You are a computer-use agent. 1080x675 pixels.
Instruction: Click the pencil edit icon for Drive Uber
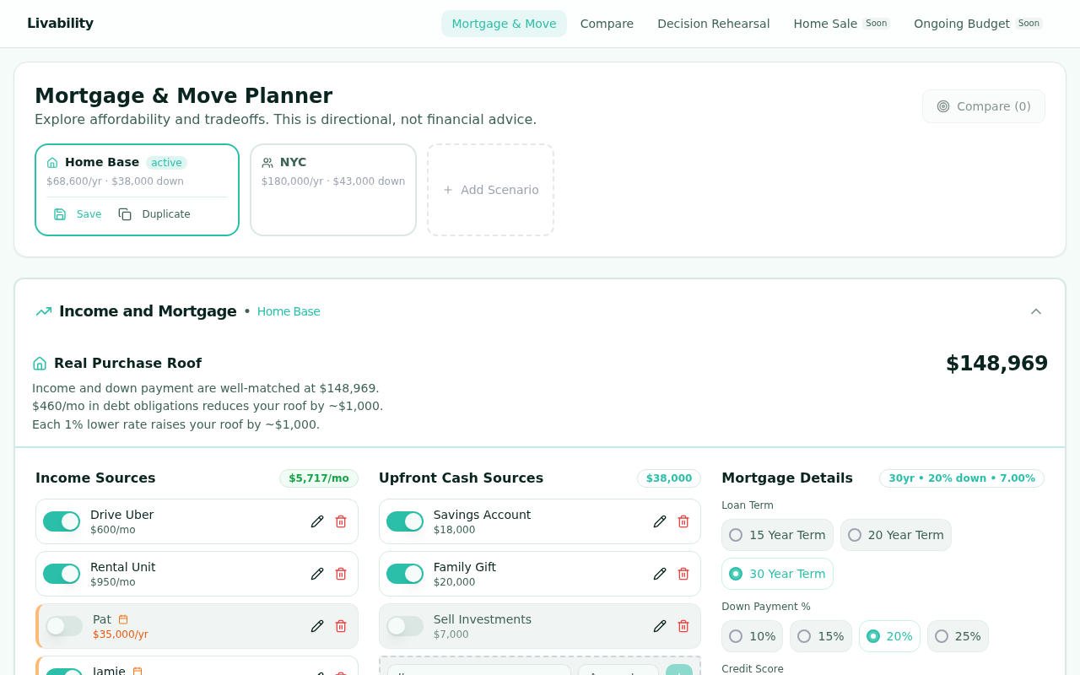(317, 521)
